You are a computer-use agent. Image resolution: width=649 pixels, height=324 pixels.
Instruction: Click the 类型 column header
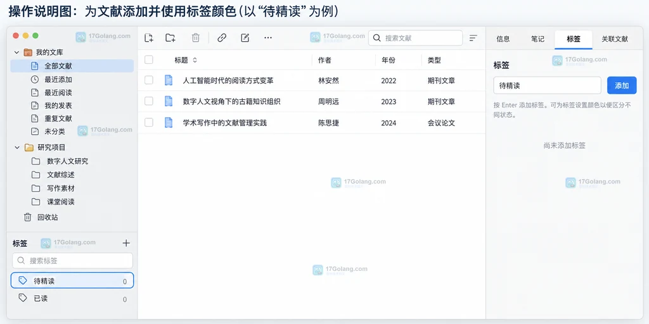(434, 60)
